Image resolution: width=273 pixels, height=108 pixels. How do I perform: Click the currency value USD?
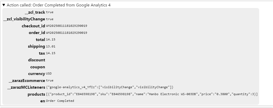coord(49,73)
